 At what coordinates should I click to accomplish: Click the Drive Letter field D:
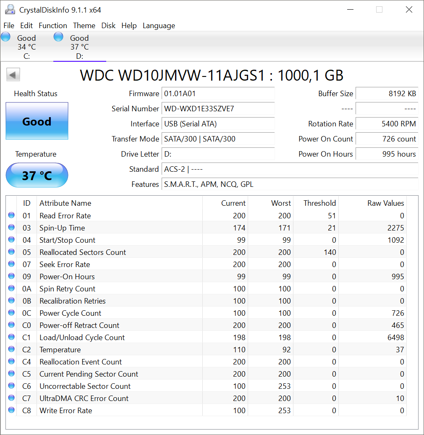pos(218,154)
